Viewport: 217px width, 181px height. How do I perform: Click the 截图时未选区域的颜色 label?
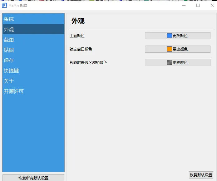coord(88,63)
